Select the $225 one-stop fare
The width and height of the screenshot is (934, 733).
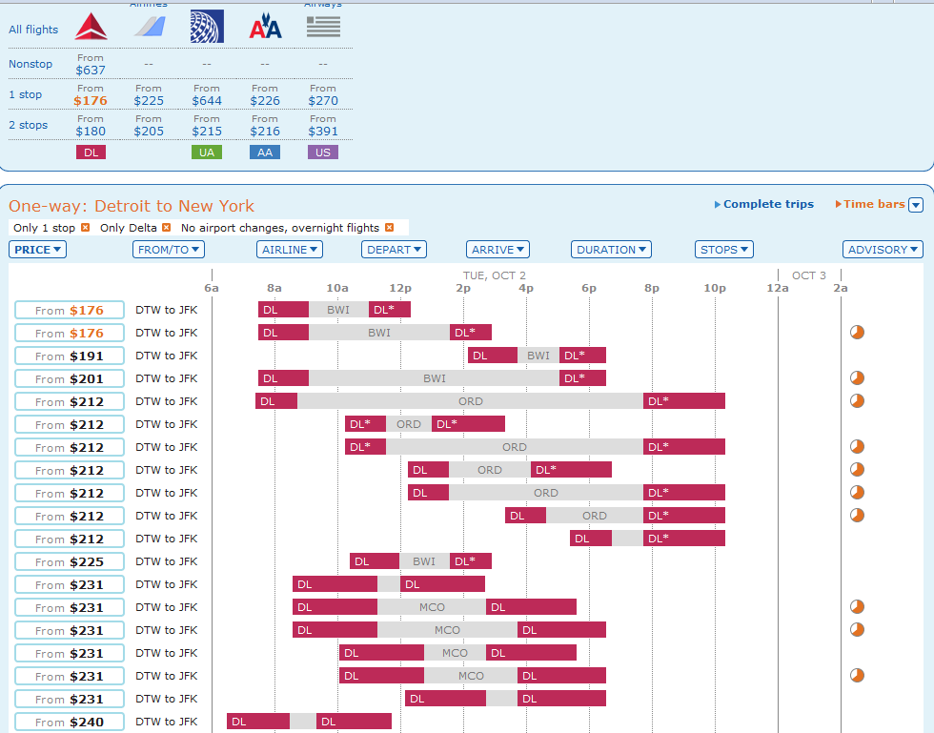(x=149, y=101)
